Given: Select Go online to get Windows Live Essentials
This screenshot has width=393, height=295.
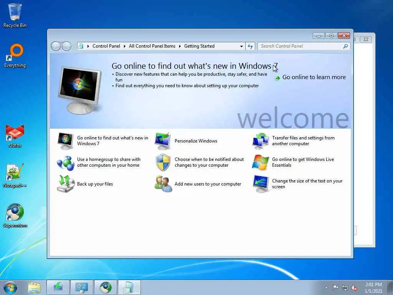Looking at the screenshot, I should (x=303, y=162).
